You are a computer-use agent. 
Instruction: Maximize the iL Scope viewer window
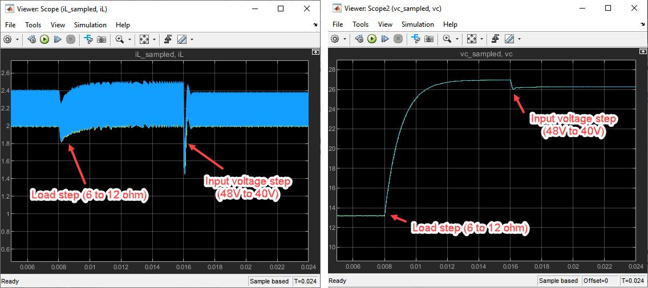[281, 9]
